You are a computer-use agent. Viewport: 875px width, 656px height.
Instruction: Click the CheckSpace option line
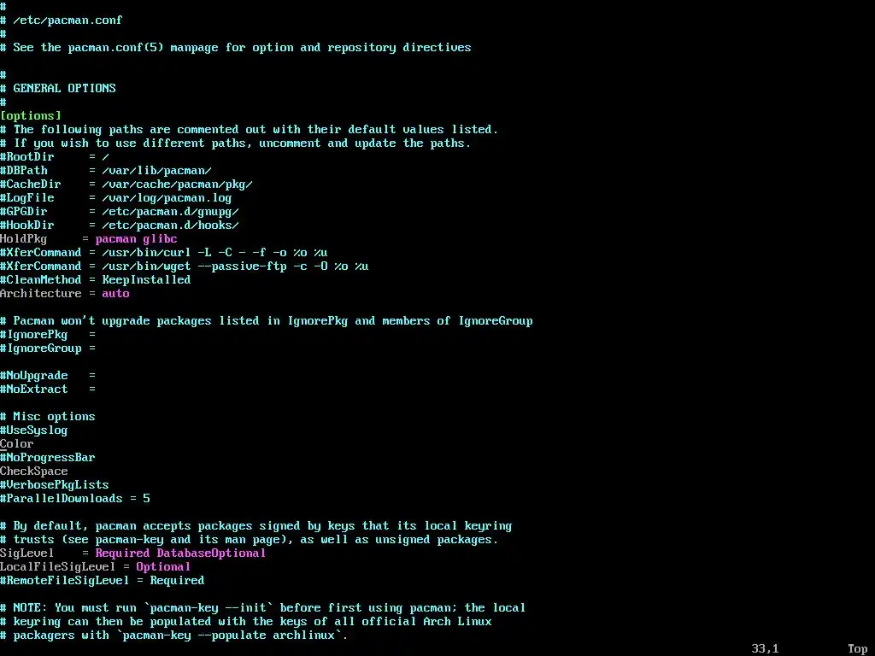(34, 471)
